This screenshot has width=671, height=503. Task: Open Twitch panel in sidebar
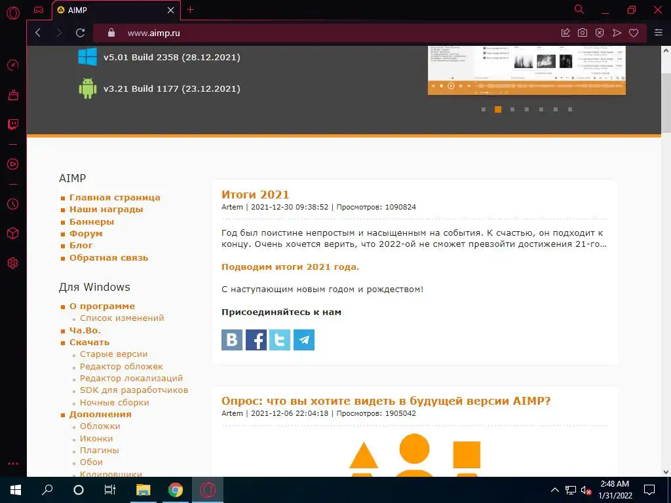pos(13,124)
